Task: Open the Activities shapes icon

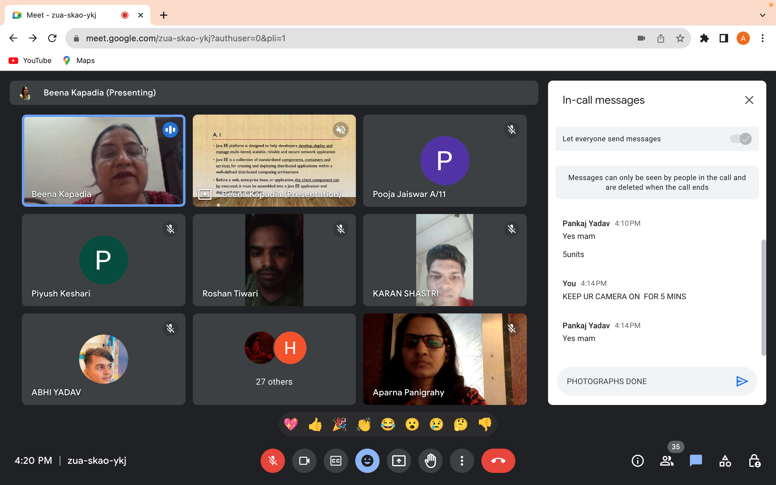Action: pyautogui.click(x=725, y=461)
